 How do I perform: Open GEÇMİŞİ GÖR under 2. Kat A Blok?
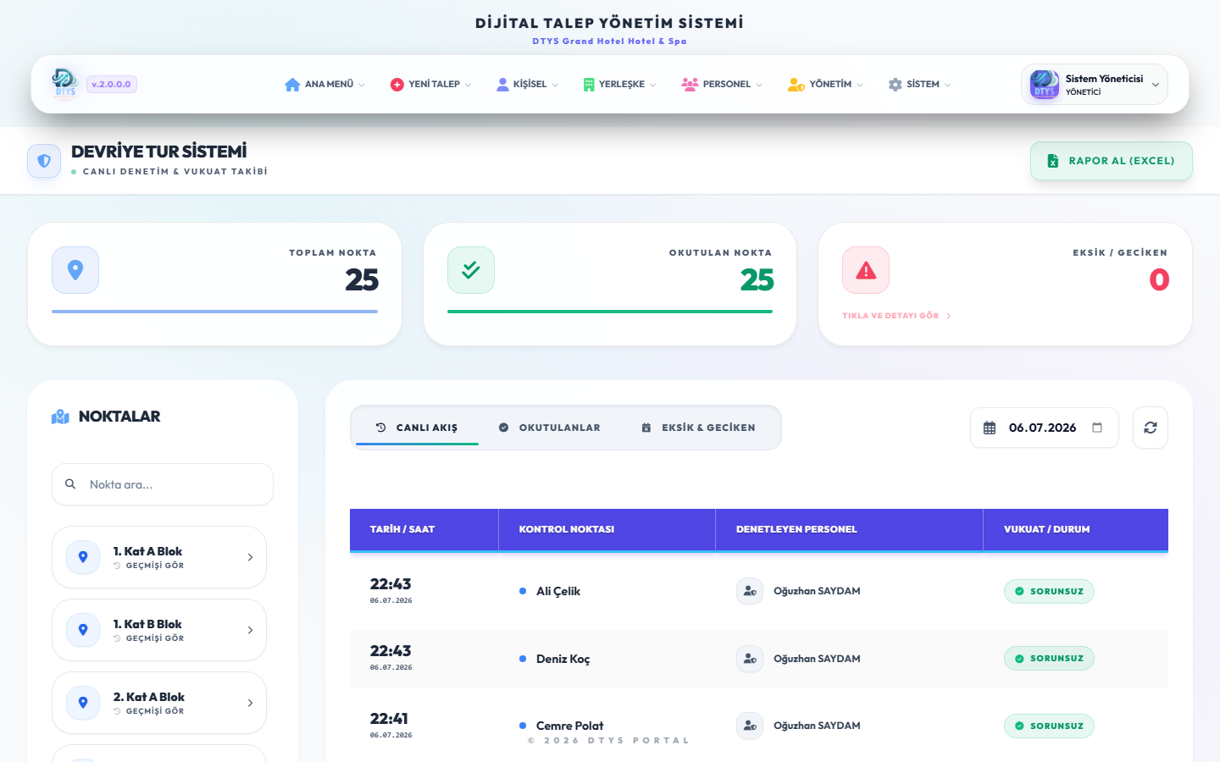[149, 711]
